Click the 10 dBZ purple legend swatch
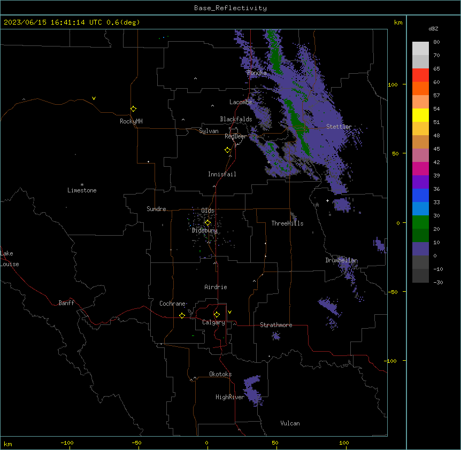 pyautogui.click(x=420, y=249)
